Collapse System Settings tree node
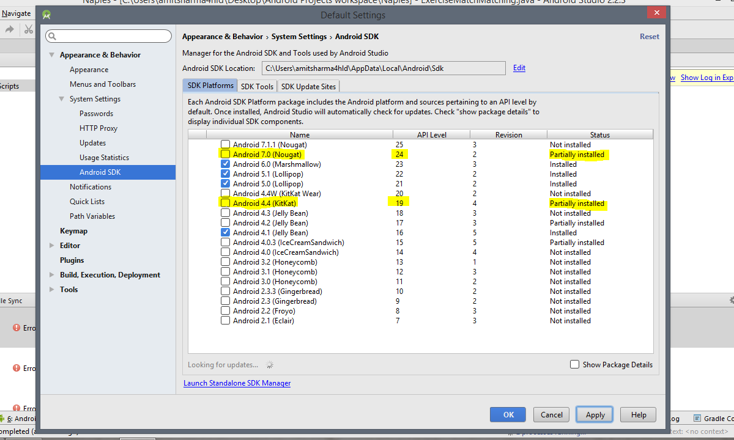This screenshot has height=440, width=734. (x=62, y=99)
